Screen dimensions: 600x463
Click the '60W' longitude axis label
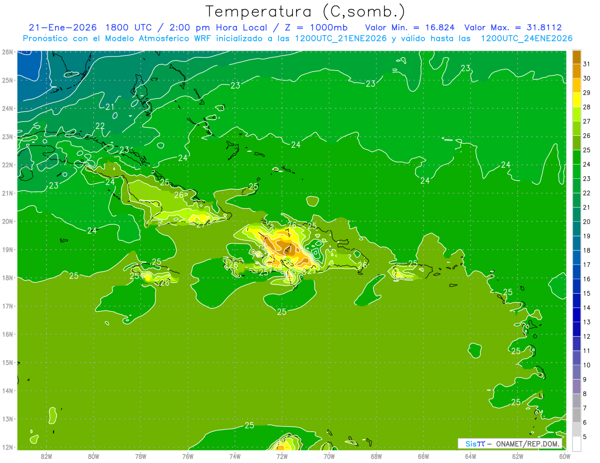(564, 456)
